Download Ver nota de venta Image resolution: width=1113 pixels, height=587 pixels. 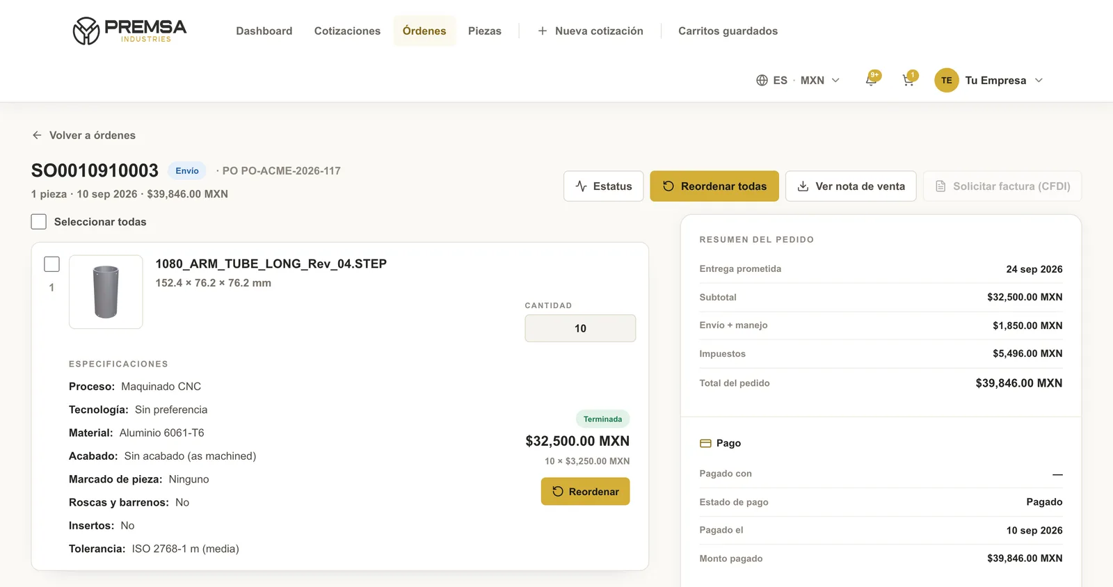click(851, 186)
